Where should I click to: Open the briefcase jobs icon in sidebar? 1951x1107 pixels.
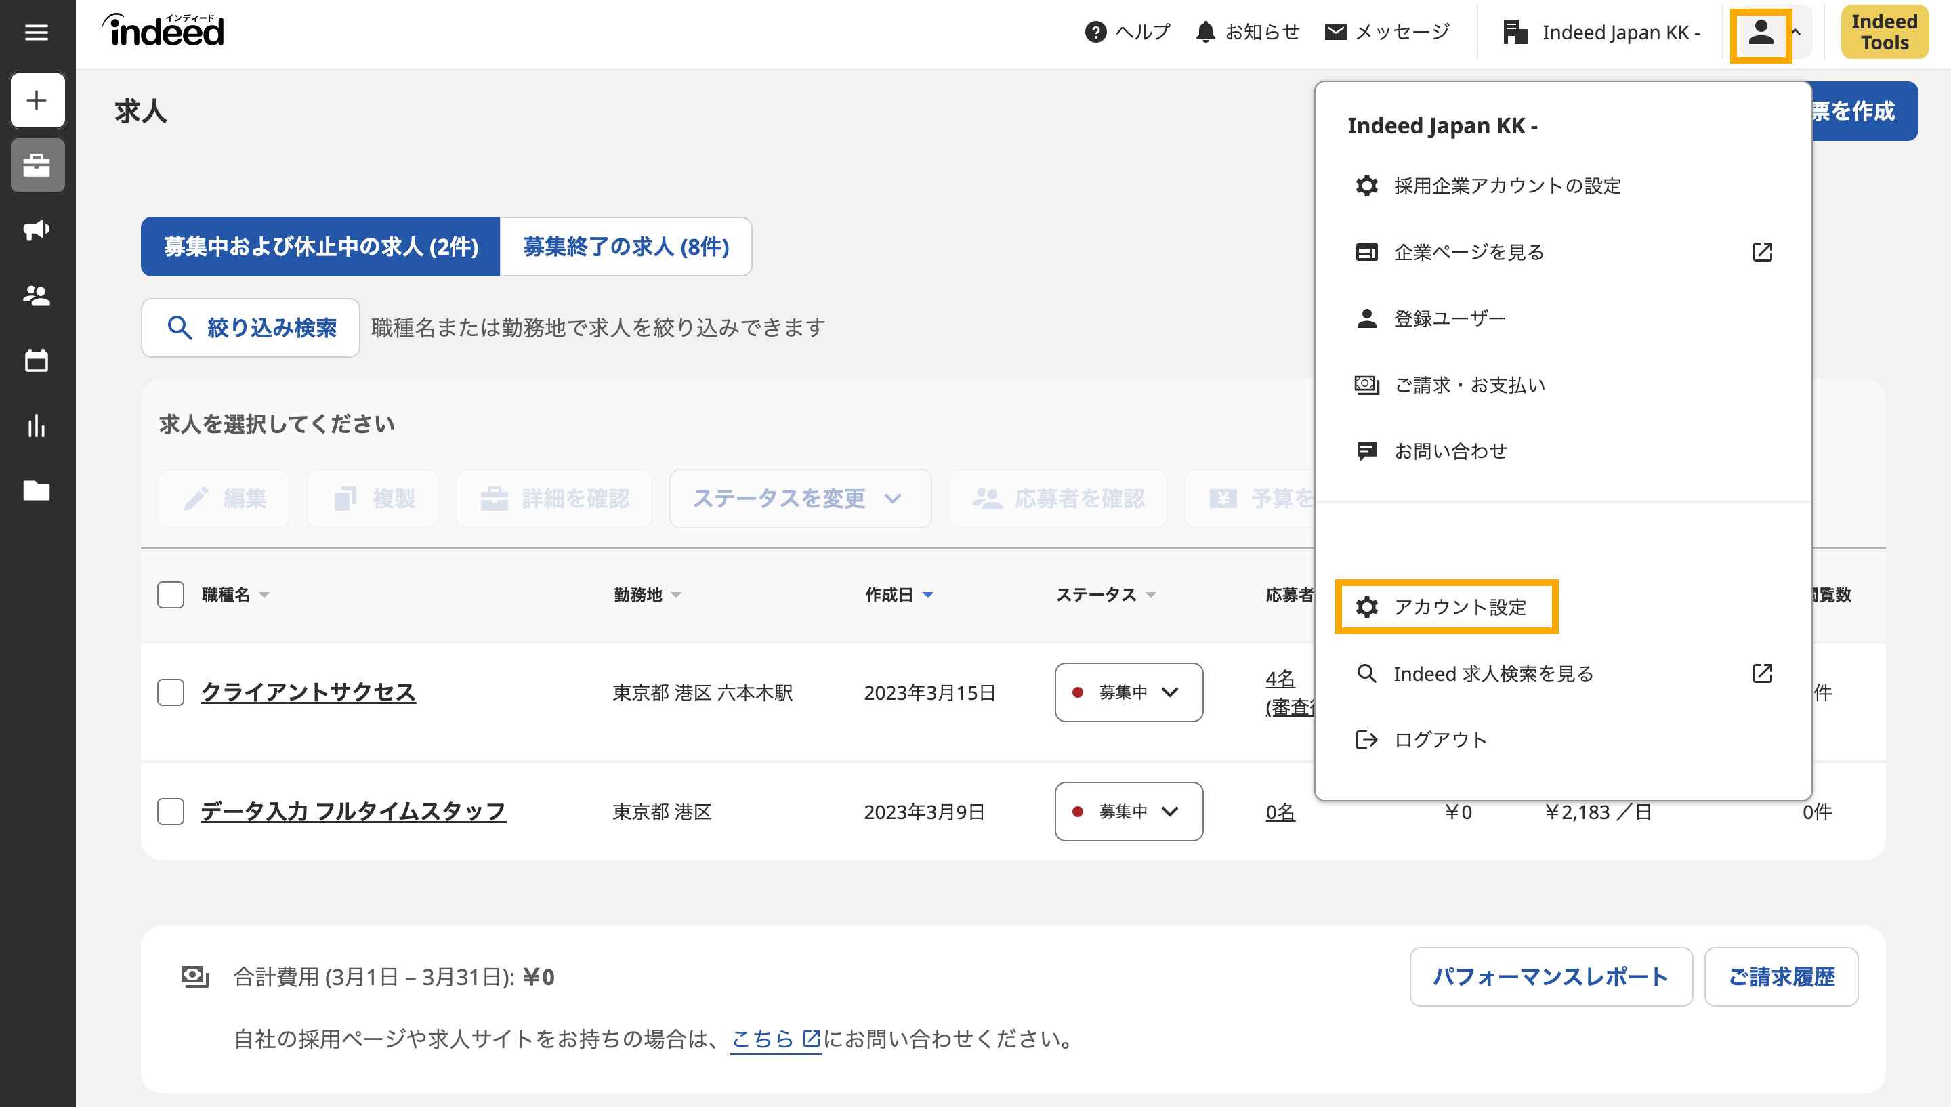pyautogui.click(x=37, y=165)
